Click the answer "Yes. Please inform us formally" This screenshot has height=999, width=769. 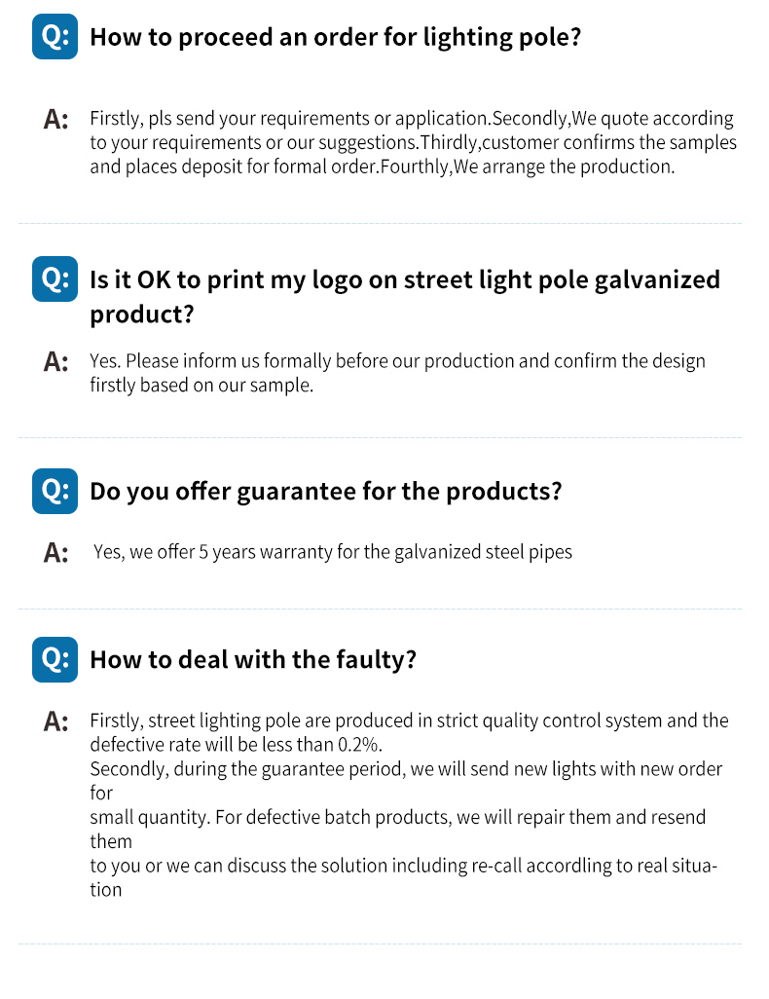[397, 361]
